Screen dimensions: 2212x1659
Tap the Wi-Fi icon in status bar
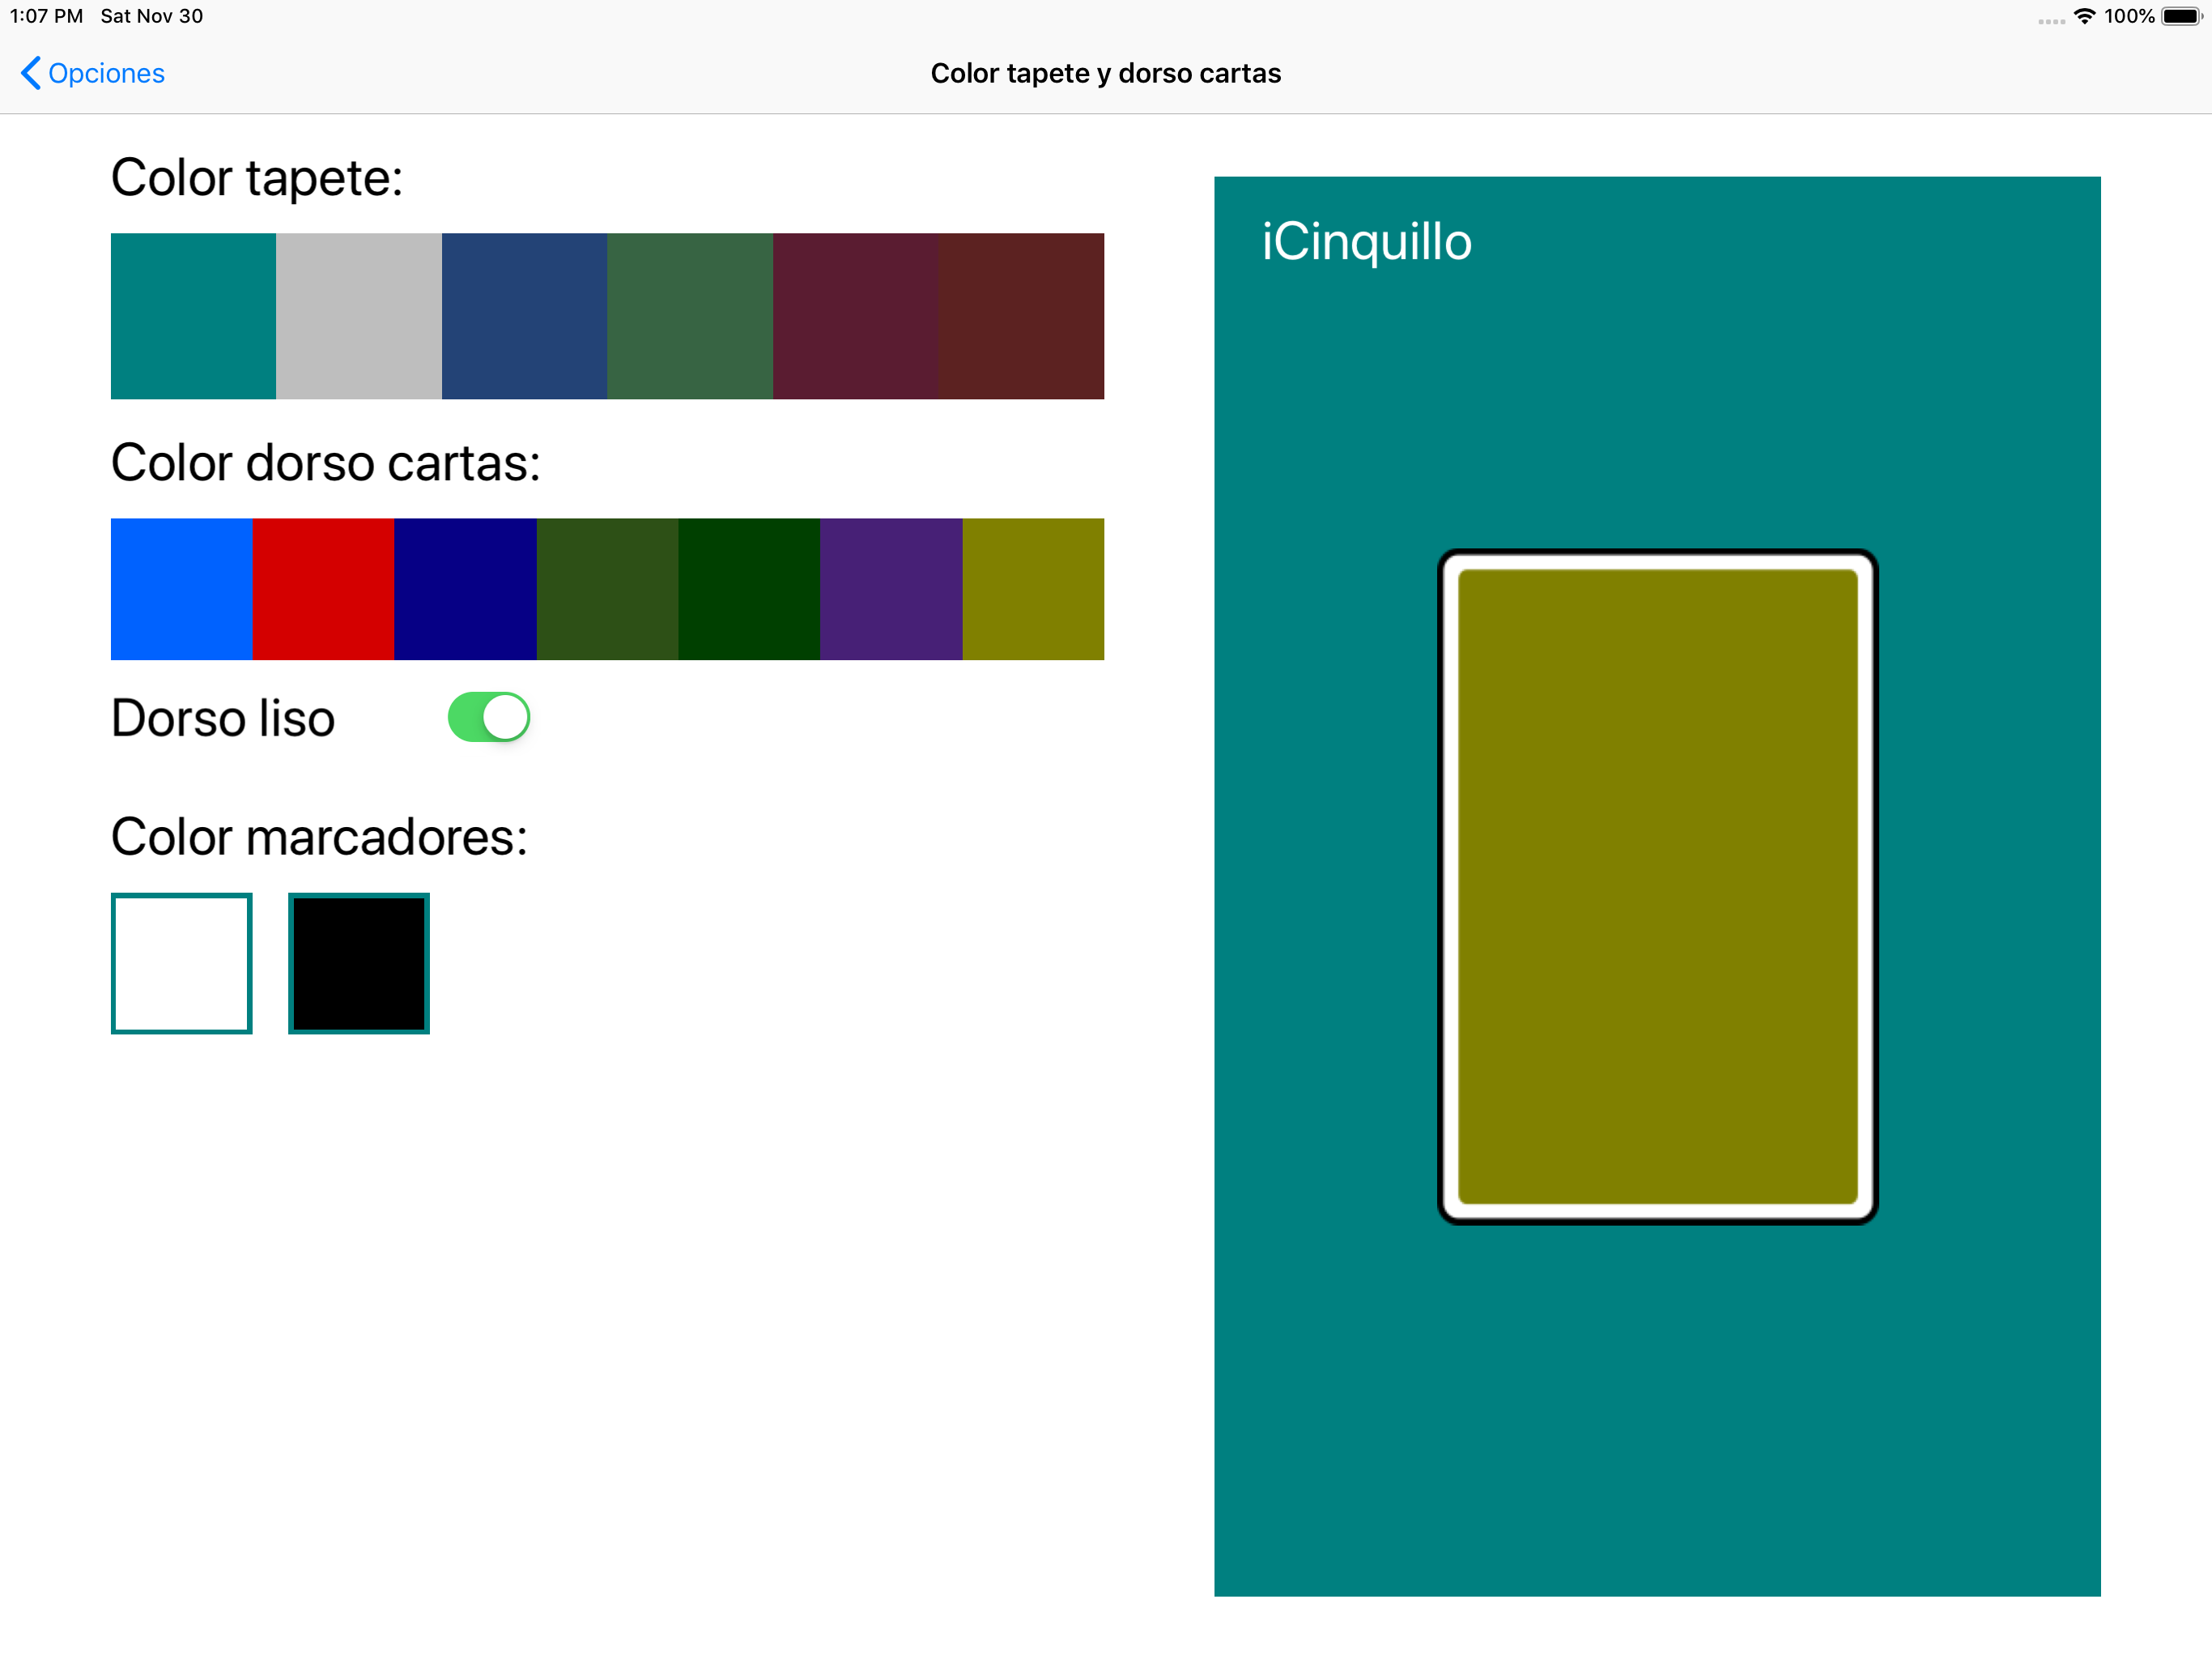point(2084,16)
